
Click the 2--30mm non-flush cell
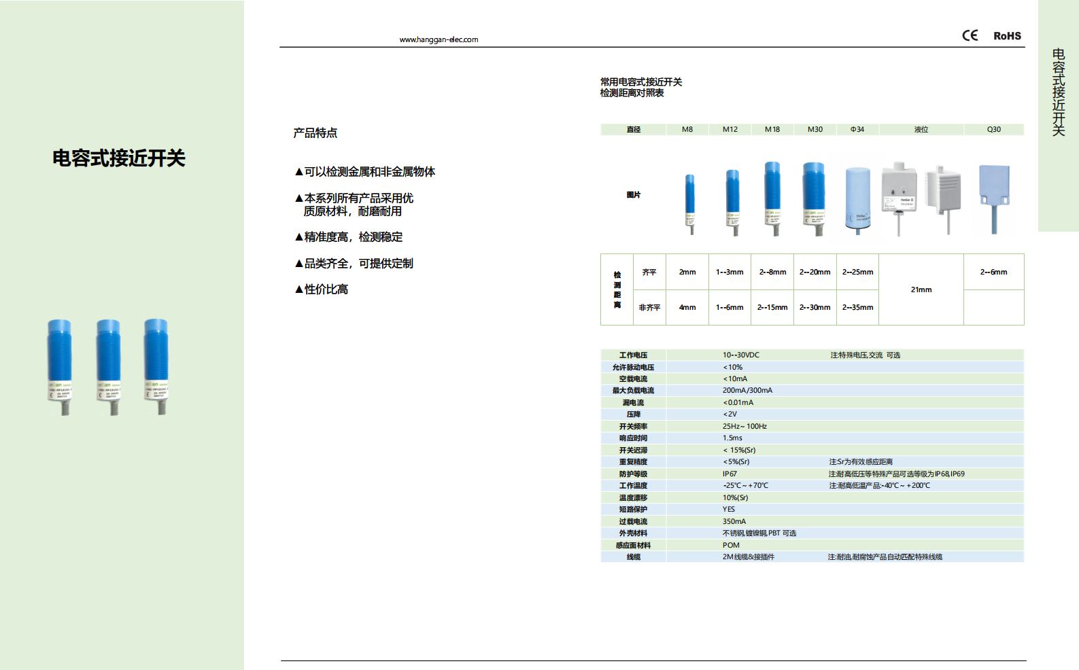point(815,307)
